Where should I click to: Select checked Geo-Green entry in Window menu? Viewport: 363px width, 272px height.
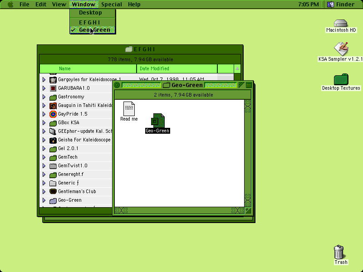point(93,30)
